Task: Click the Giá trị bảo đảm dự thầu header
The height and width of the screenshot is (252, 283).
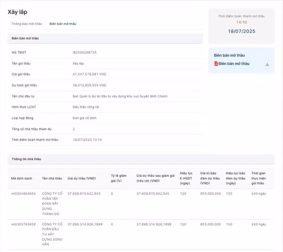Action: point(210,178)
